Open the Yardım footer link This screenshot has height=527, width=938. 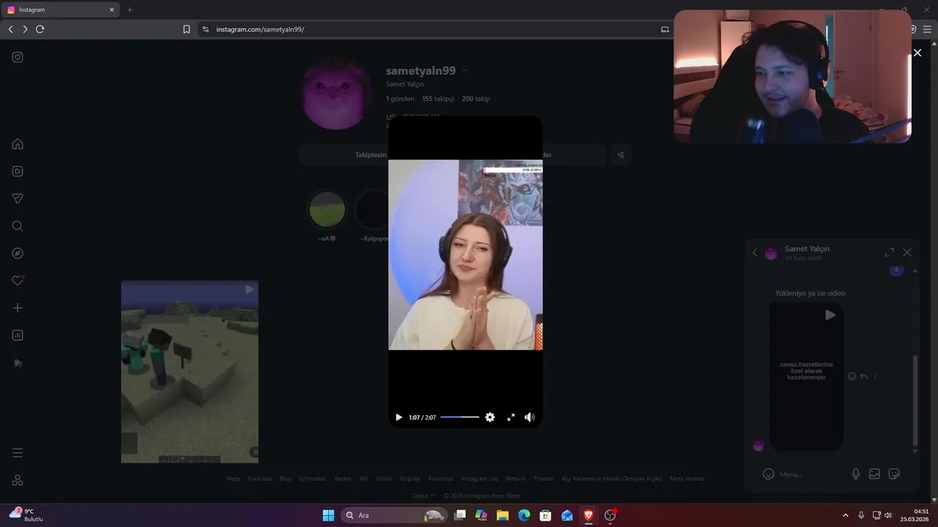coord(343,479)
